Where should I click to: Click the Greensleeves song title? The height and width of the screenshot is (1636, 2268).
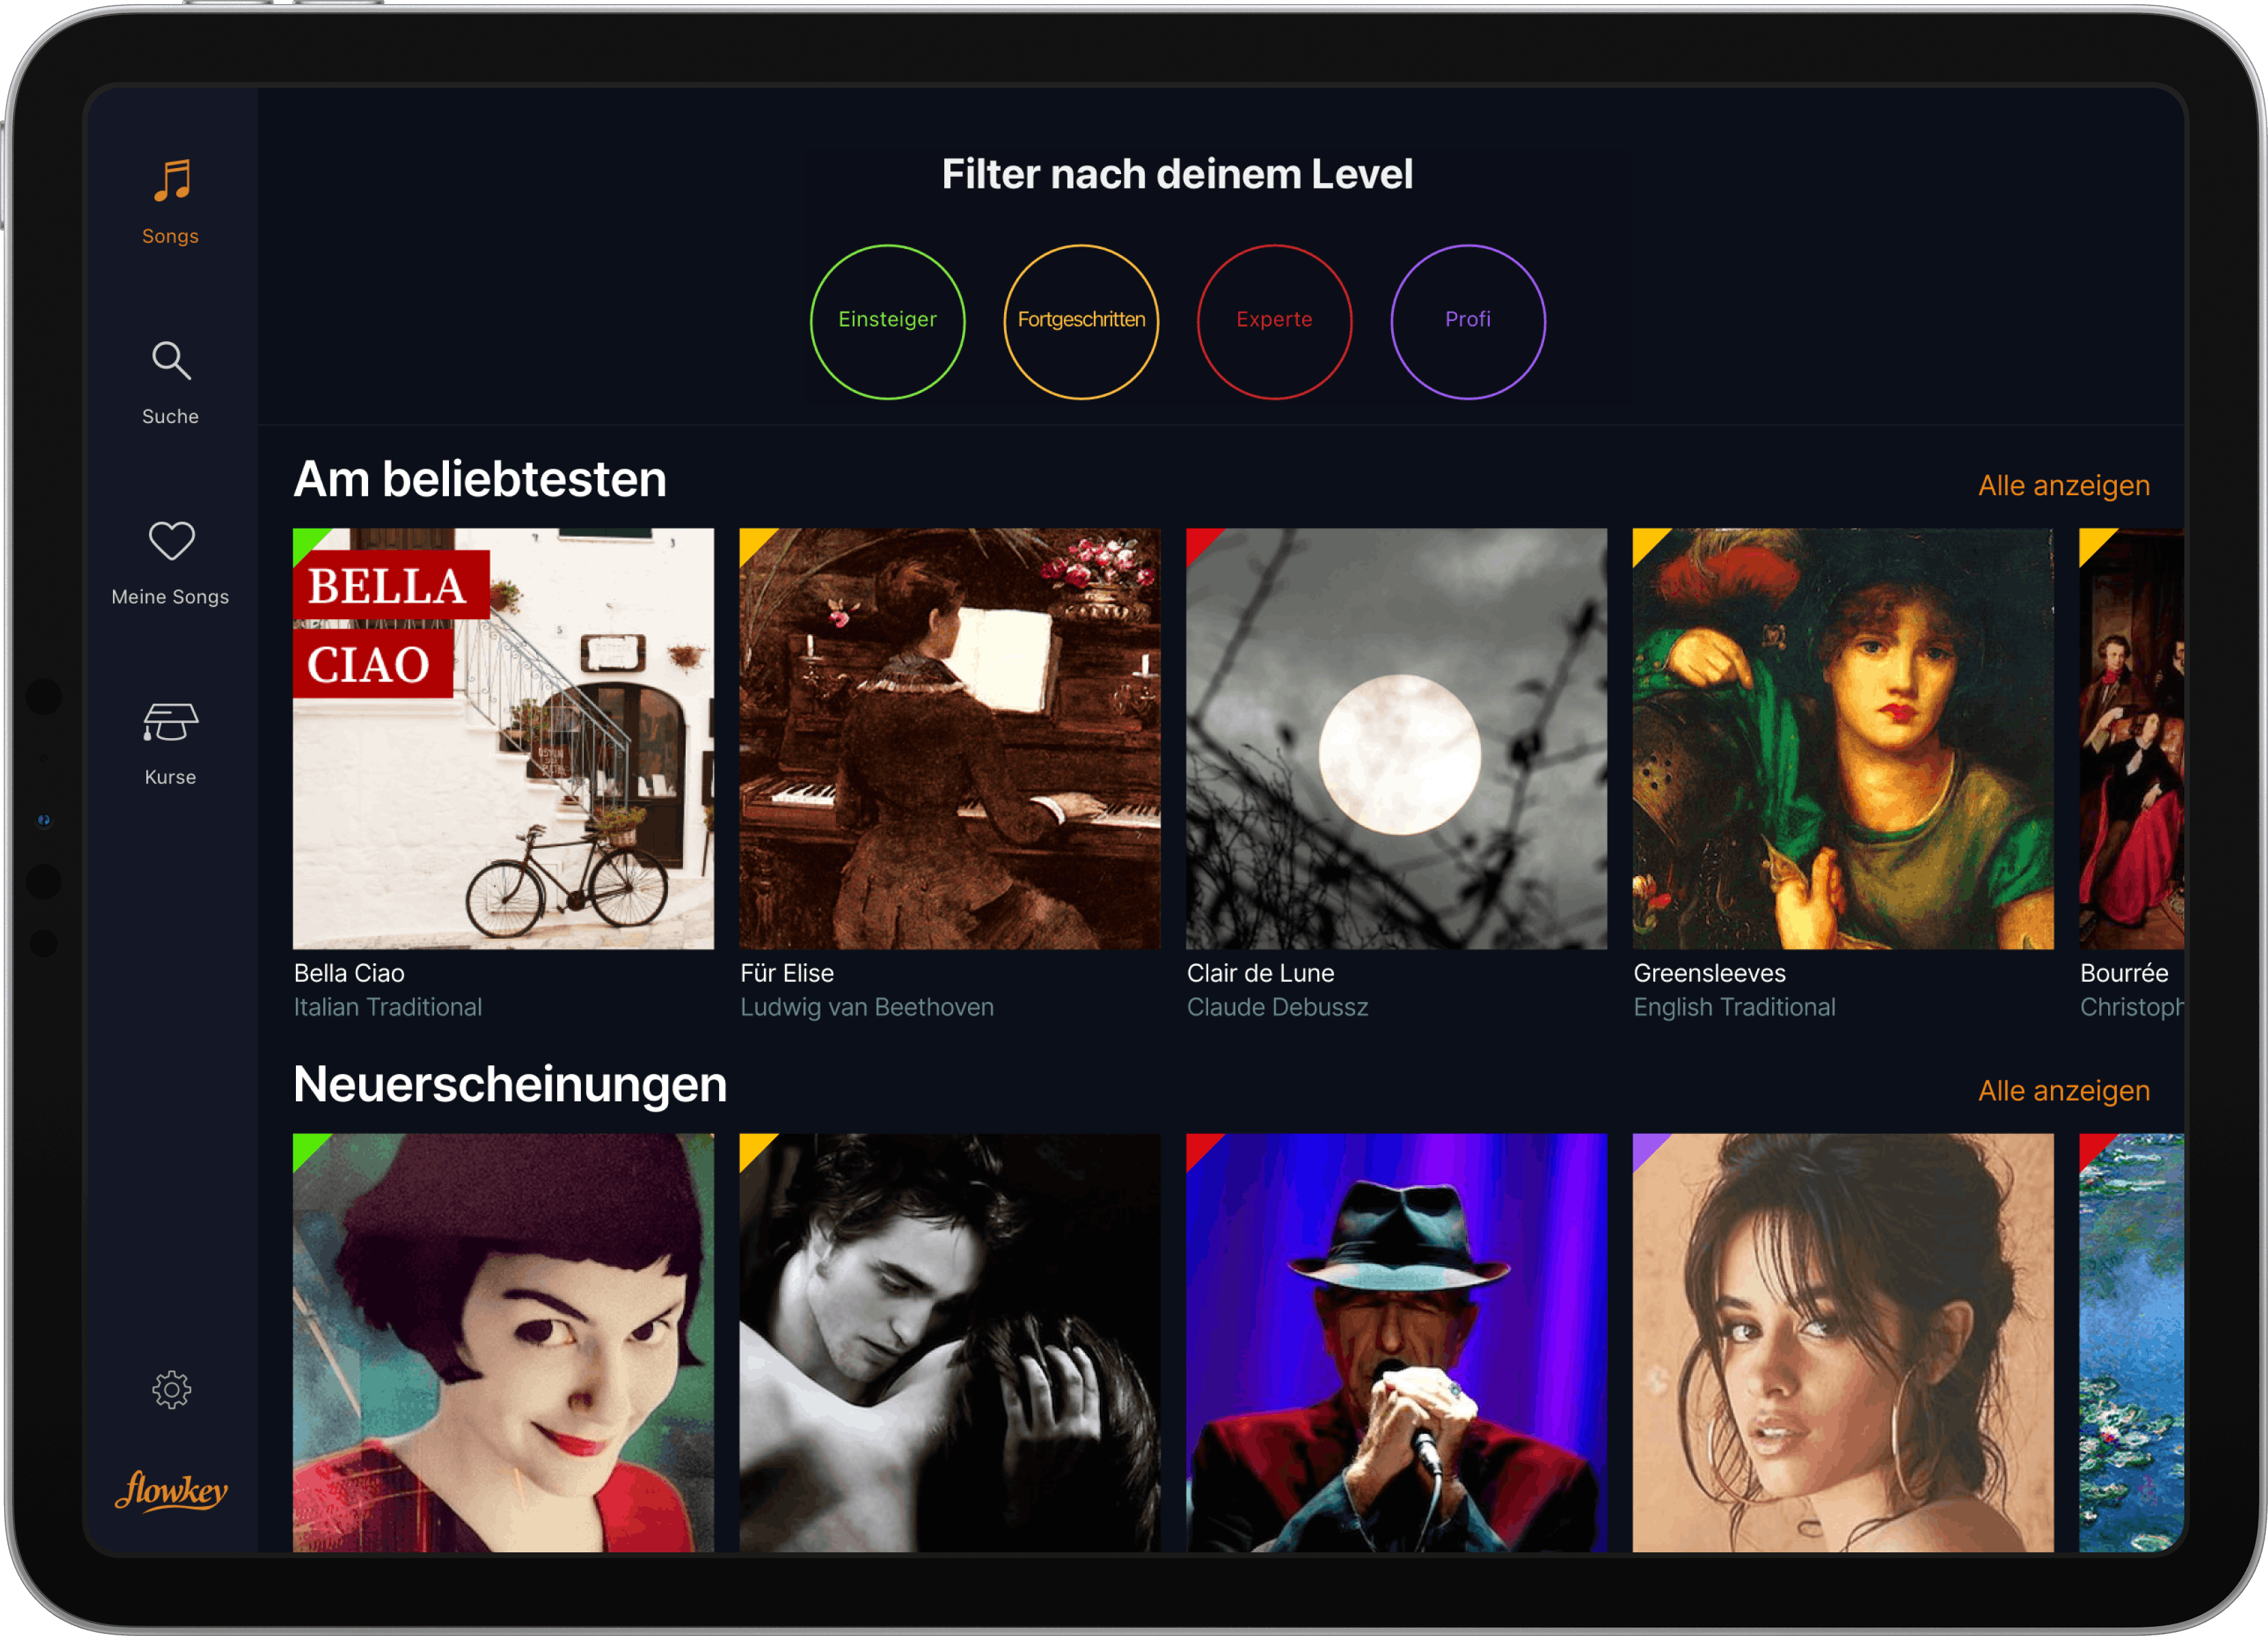click(x=1709, y=973)
